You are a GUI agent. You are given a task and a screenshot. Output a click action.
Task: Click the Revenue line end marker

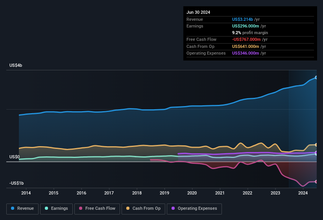pos(316,77)
